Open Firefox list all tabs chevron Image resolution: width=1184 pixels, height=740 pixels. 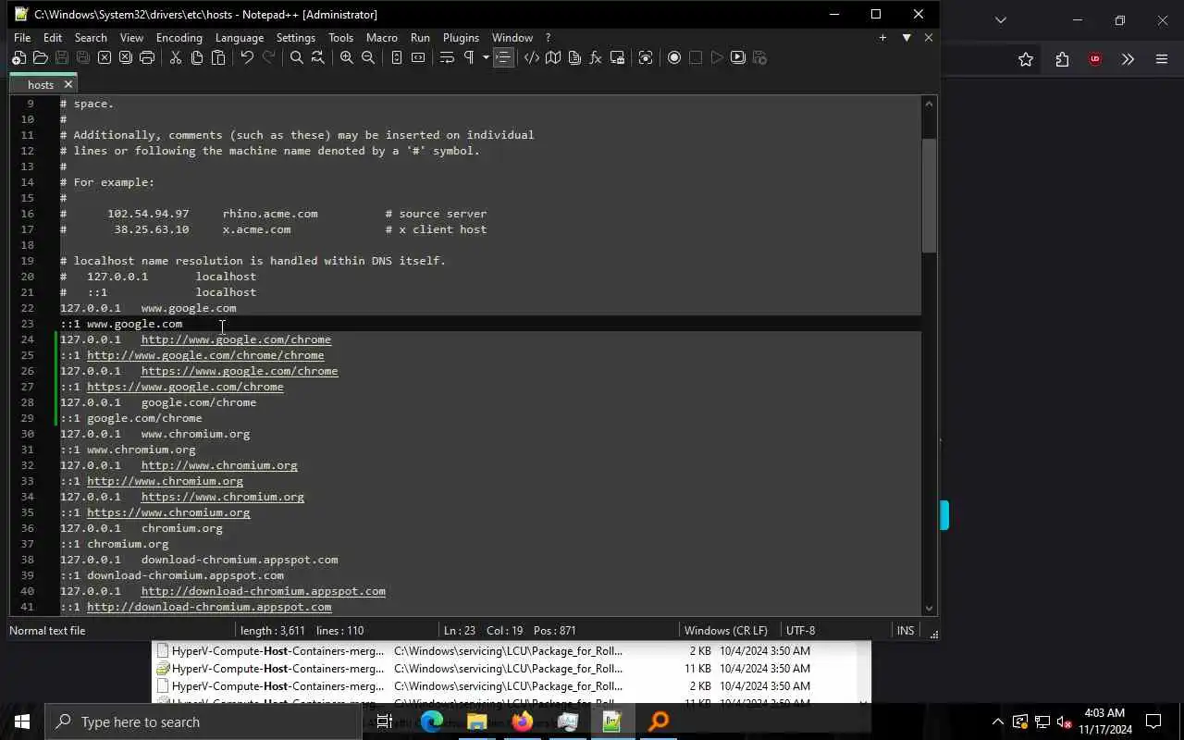coord(1000,19)
